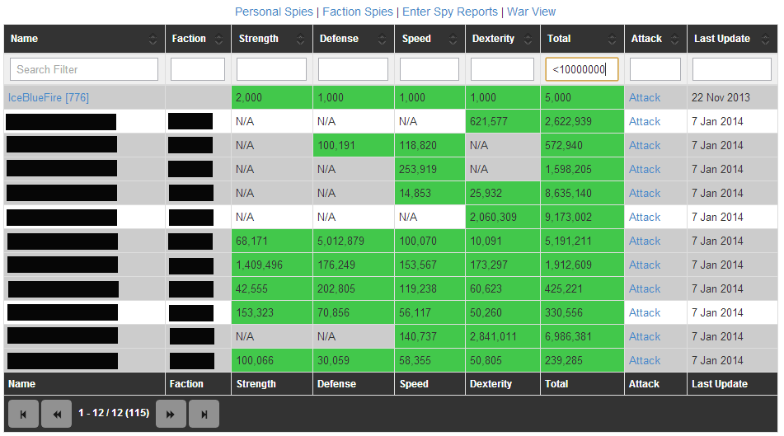Sort by Total column header arrows
Image resolution: width=784 pixels, height=436 pixels.
click(613, 39)
